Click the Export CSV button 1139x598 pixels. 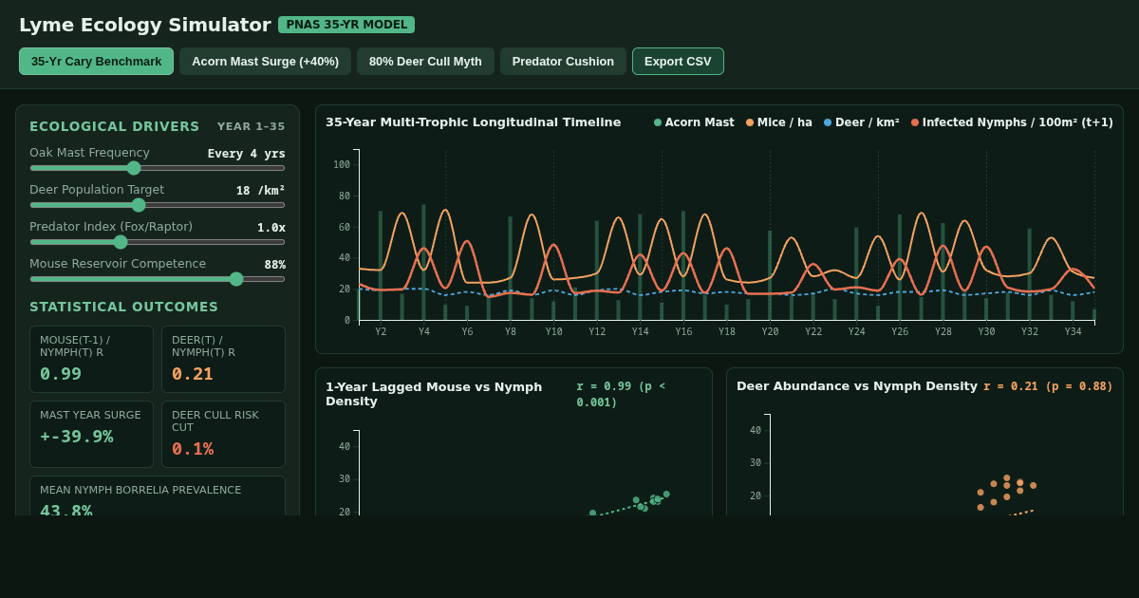point(678,62)
